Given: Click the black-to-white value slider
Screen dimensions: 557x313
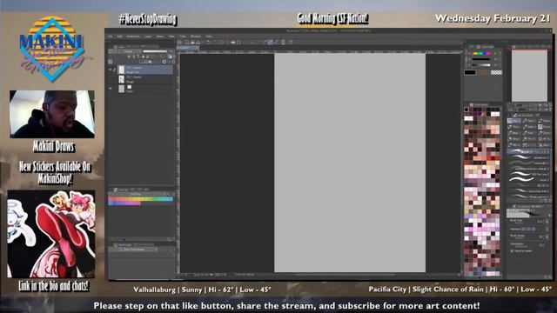Looking at the screenshot, I should tap(481, 65).
